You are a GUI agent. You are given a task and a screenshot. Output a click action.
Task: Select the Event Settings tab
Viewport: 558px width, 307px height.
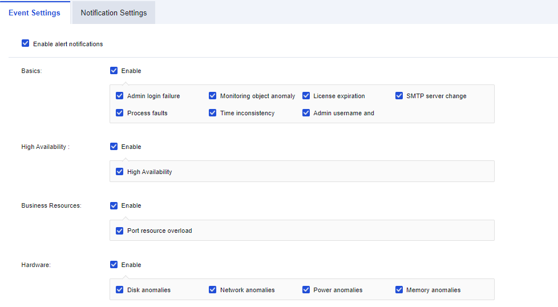[x=34, y=13]
